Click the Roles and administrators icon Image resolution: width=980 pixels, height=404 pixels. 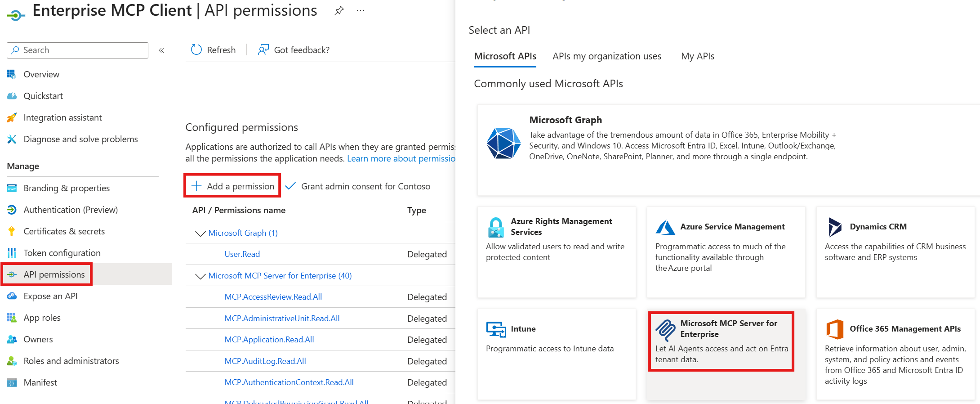click(12, 361)
